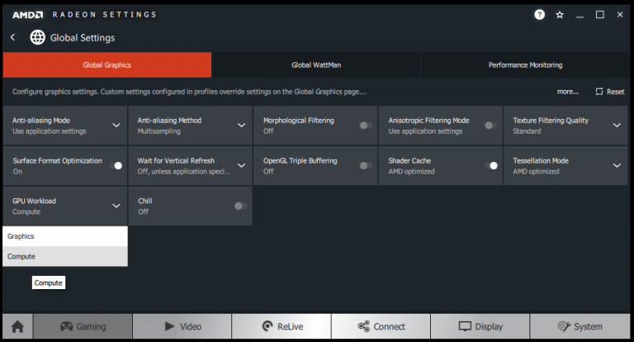Toggle Anisotropic Filtering Mode switch
Screen dimensions: 634x342
[x=491, y=126]
